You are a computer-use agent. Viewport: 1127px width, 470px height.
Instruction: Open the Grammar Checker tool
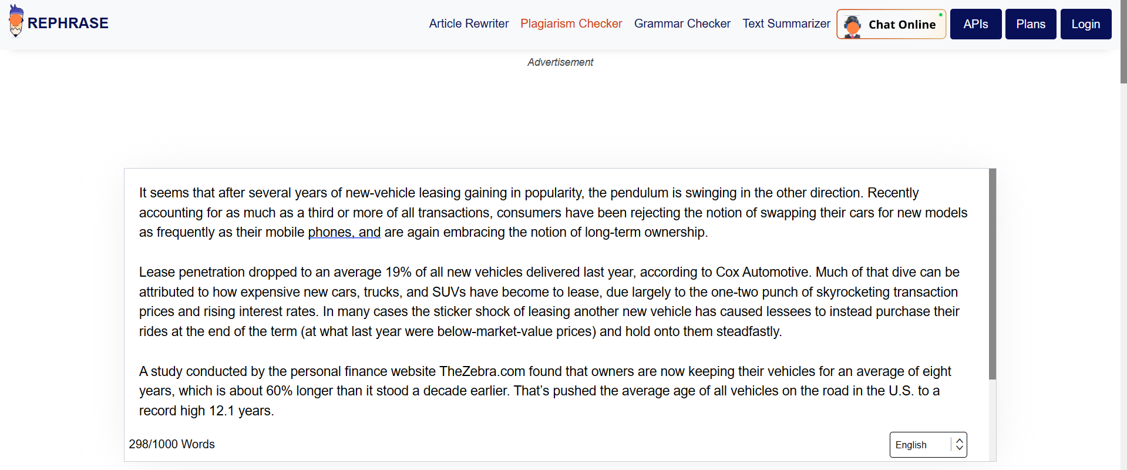tap(682, 23)
